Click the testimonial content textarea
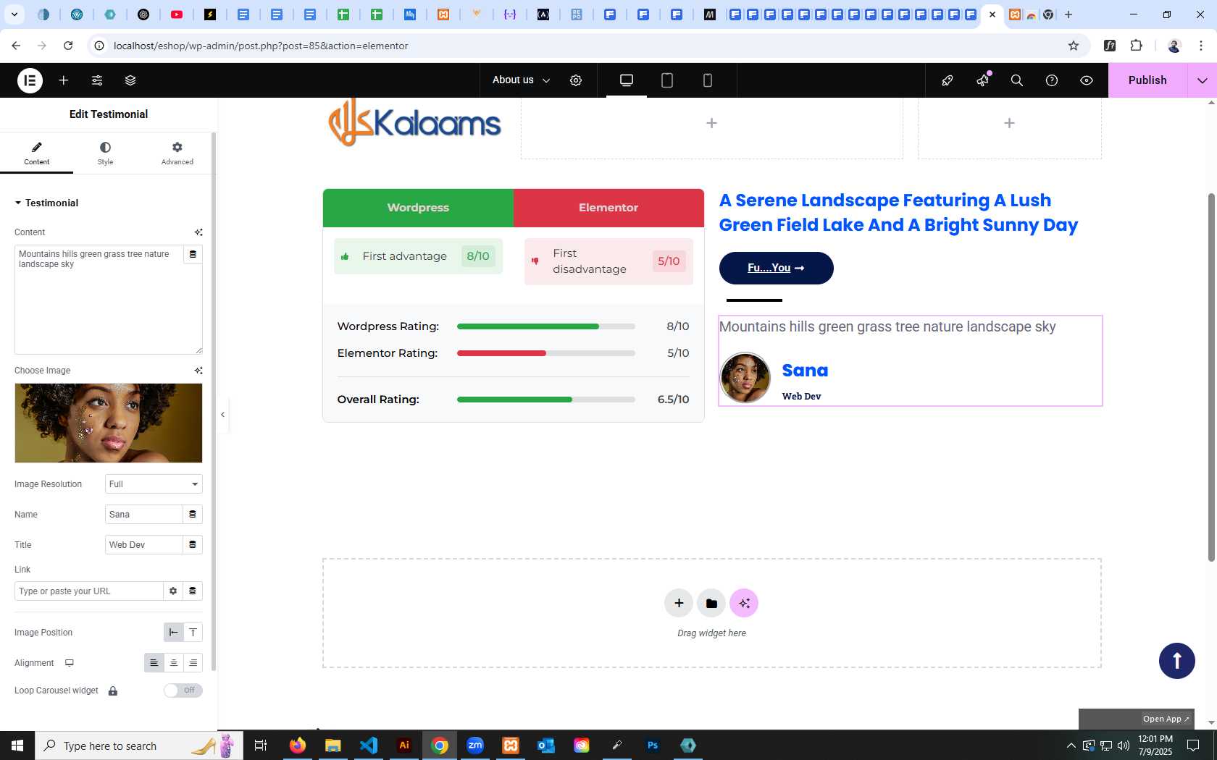This screenshot has height=760, width=1217. (x=109, y=300)
